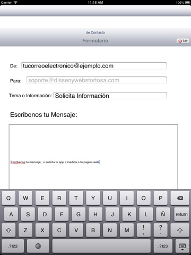Tap the 'Escribenos tu Mensaje:' heading
Screen dimensions: 191x255
[x=44, y=115]
